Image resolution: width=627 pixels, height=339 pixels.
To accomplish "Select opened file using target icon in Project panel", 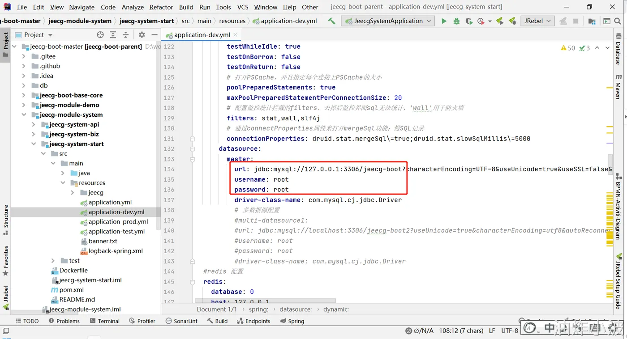I will pos(100,35).
